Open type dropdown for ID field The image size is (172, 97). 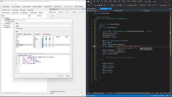pyautogui.click(x=37, y=39)
